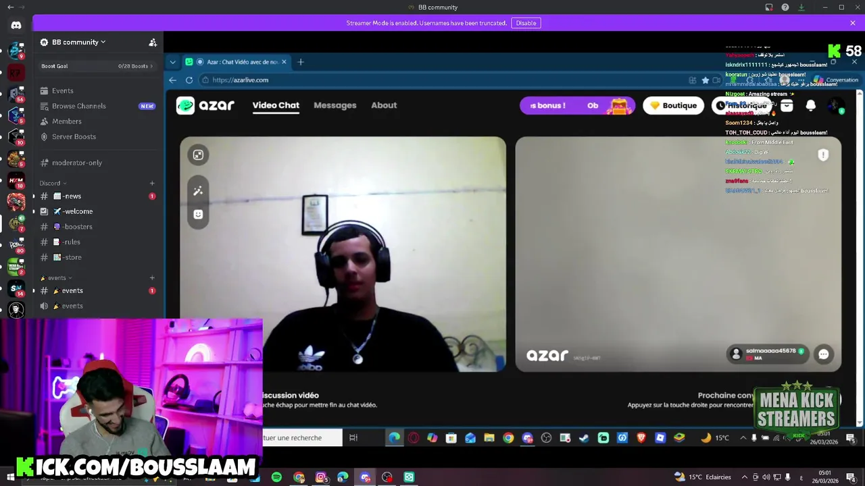
Task: Open Spotify from the Windows taskbar
Action: 276,477
